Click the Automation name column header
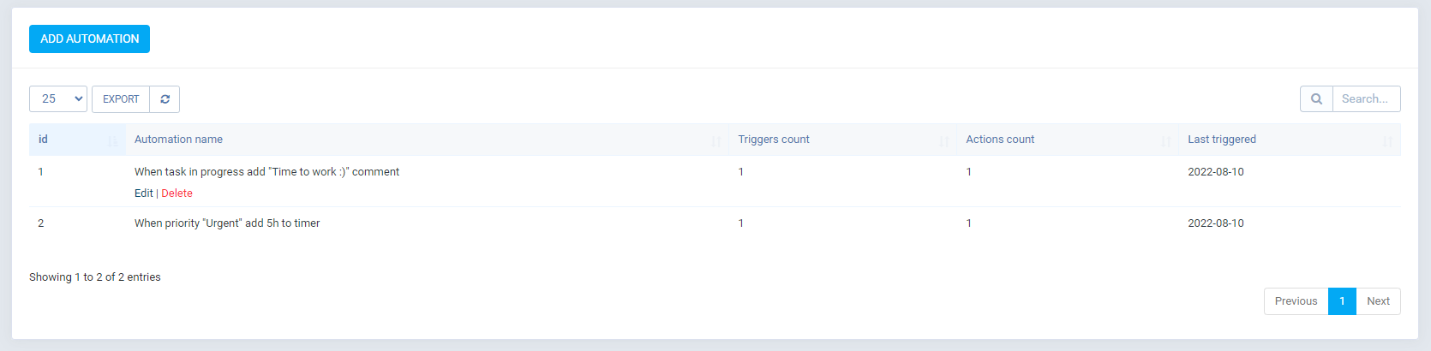Screen dimensions: 1431x351 pyautogui.click(x=178, y=140)
